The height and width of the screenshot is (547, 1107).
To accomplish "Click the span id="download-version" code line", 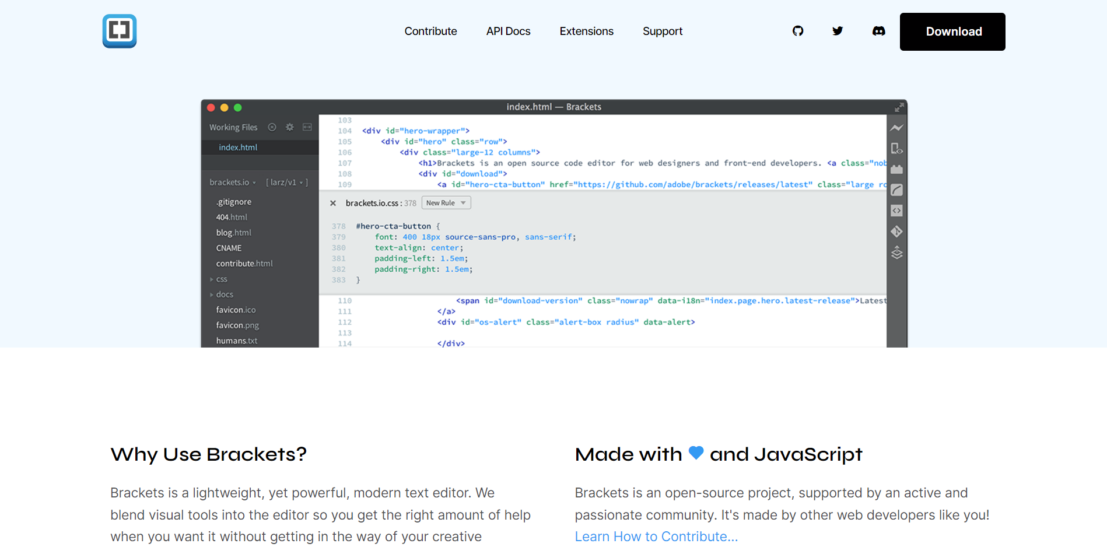I will tap(671, 301).
